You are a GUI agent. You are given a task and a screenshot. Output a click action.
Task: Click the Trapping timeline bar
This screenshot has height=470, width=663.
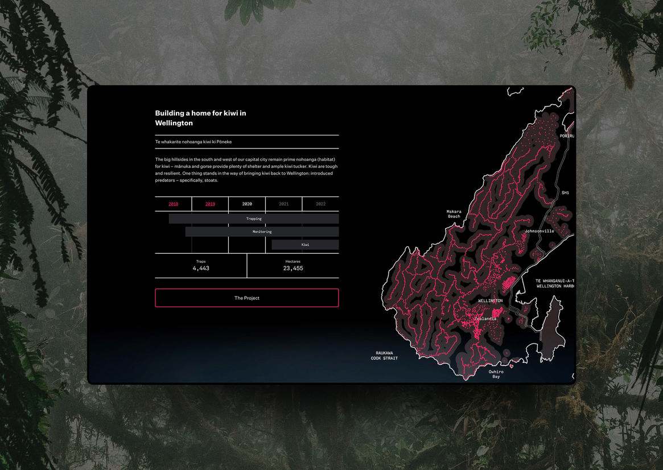pyautogui.click(x=254, y=218)
